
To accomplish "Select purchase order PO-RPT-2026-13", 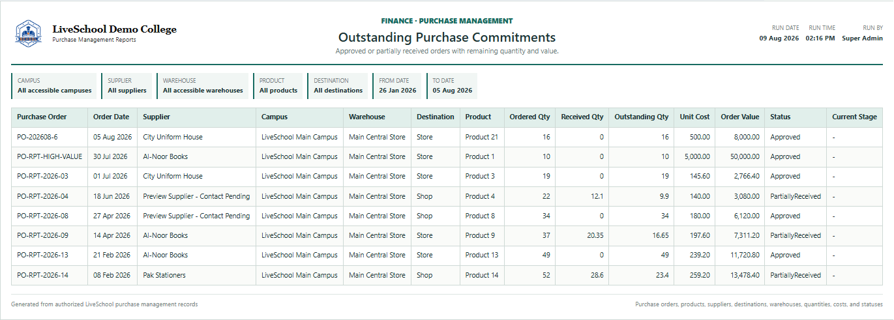I will (42, 255).
